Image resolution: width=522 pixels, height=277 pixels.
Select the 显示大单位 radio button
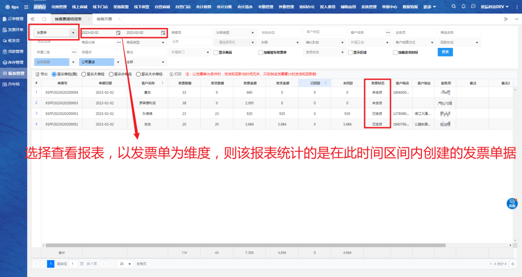(x=84, y=74)
